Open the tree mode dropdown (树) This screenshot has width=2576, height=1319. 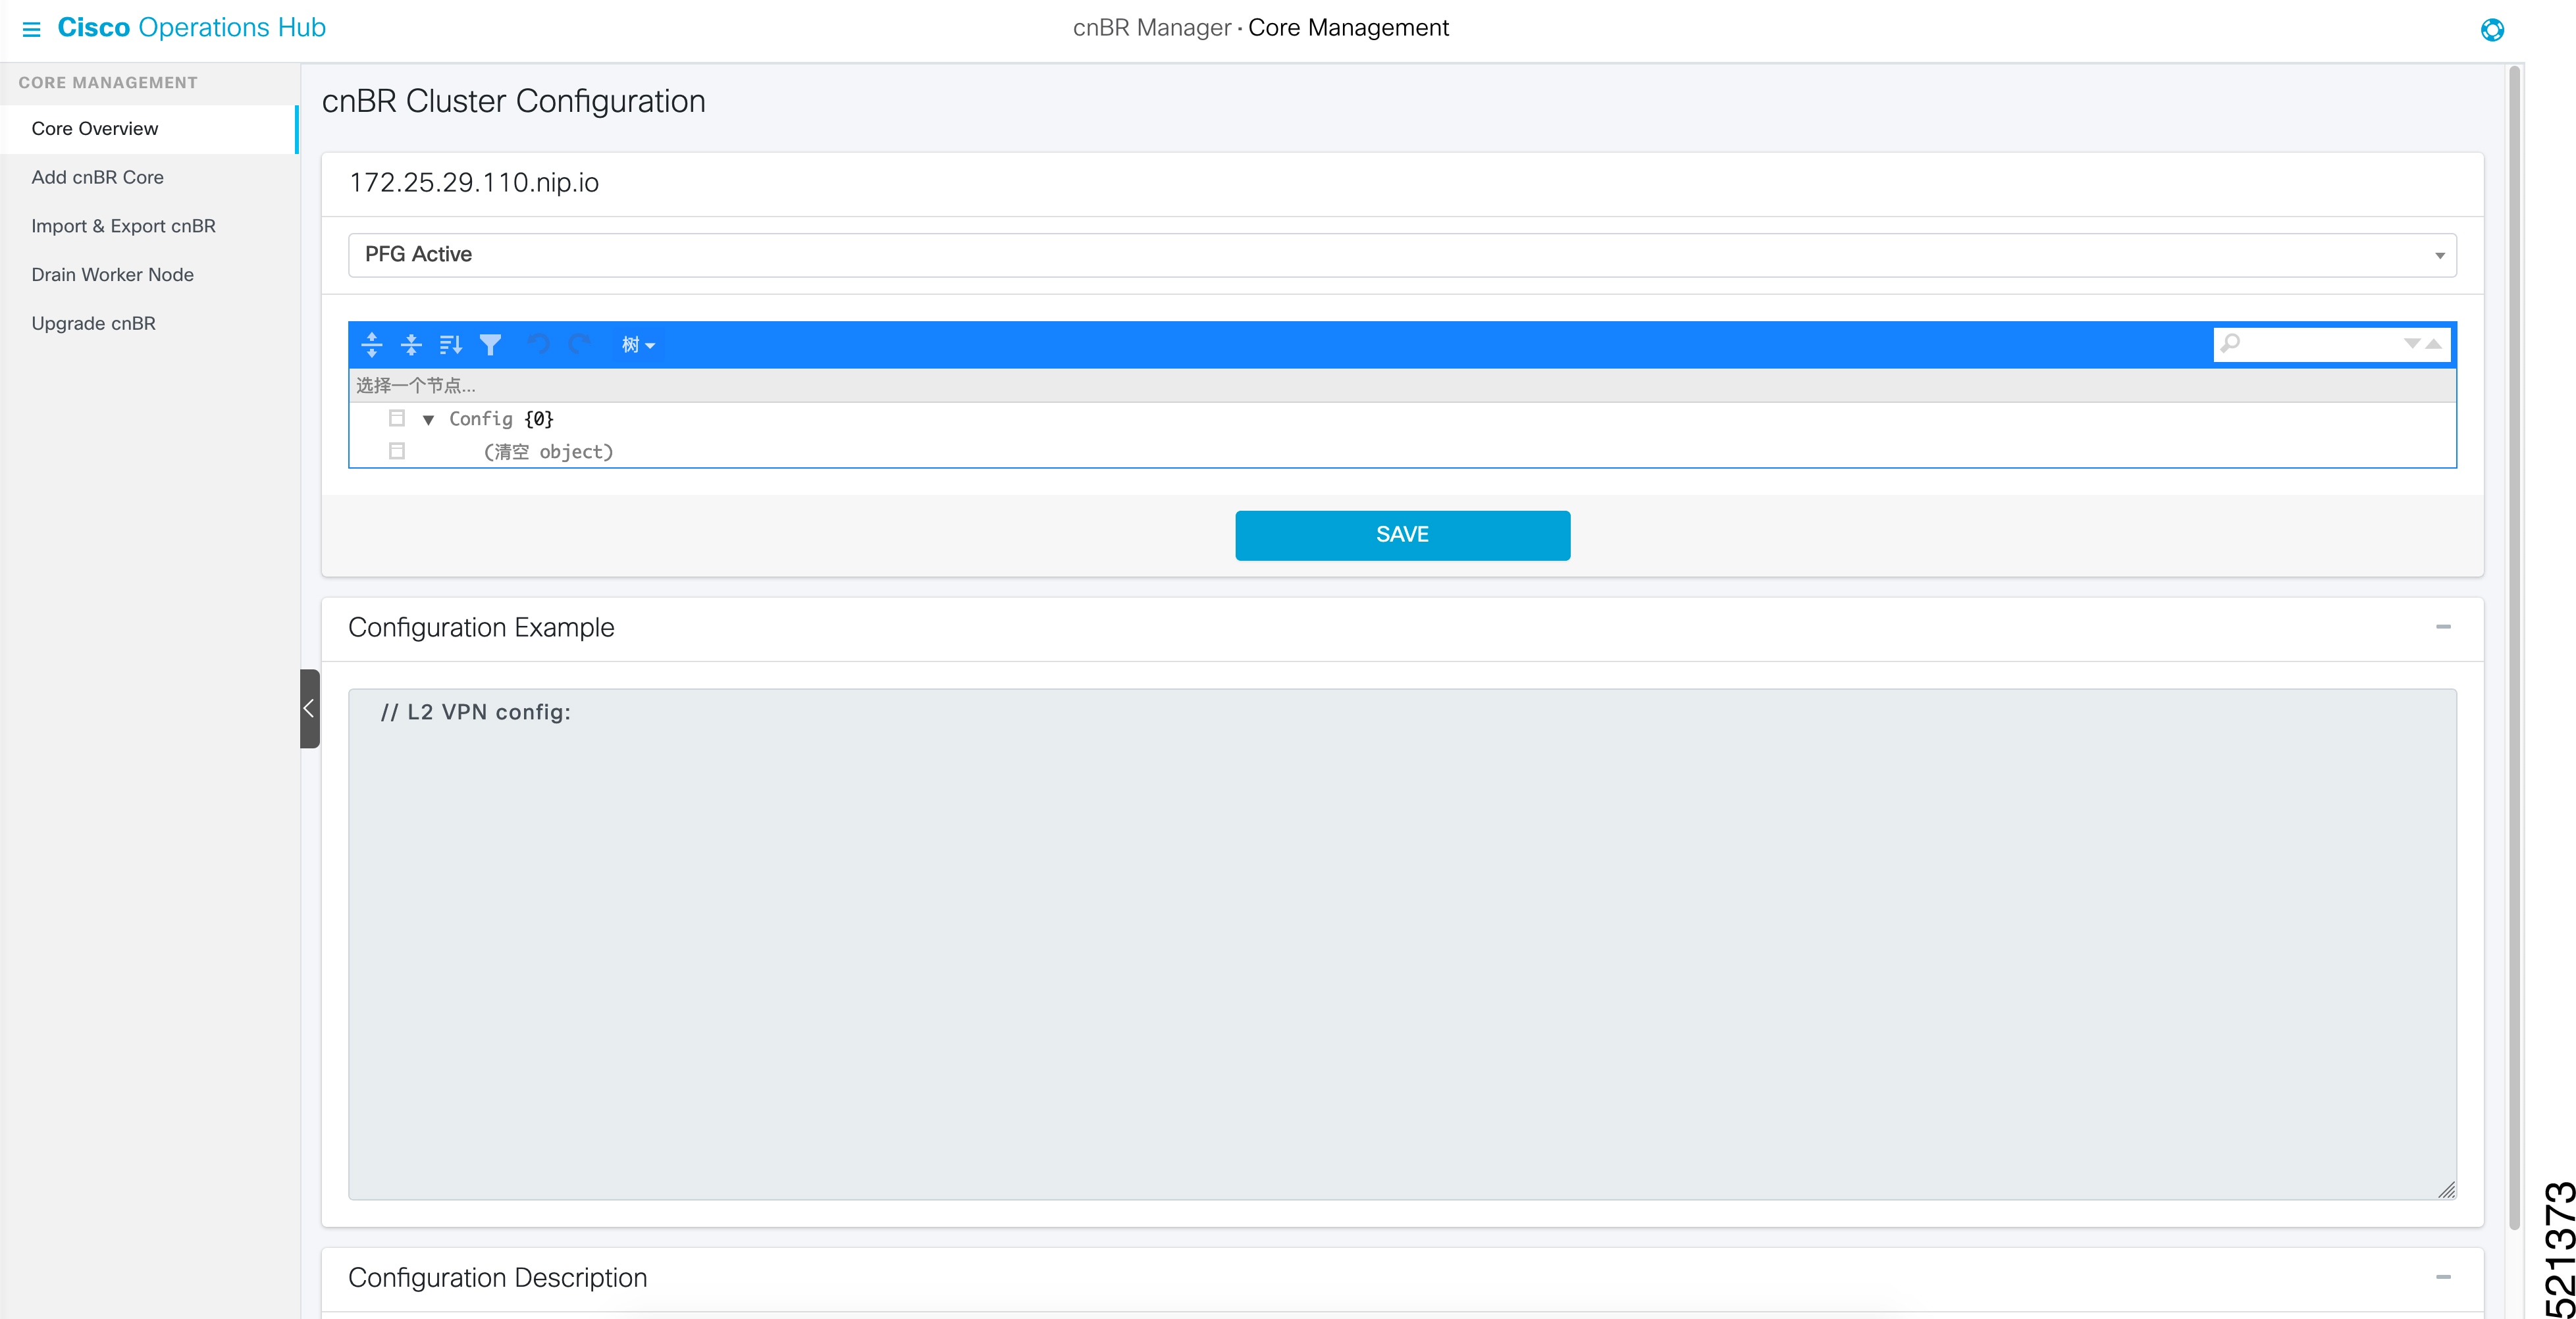pyautogui.click(x=638, y=345)
